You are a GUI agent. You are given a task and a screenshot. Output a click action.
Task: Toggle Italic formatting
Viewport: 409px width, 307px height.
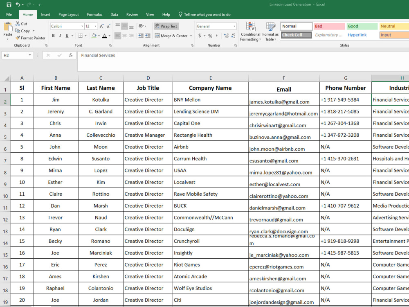pos(60,36)
